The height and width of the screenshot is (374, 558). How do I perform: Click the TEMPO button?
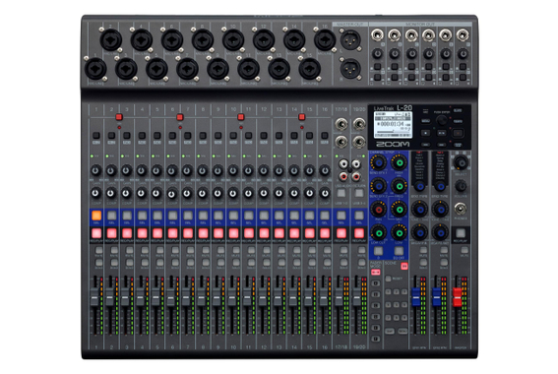(x=458, y=121)
